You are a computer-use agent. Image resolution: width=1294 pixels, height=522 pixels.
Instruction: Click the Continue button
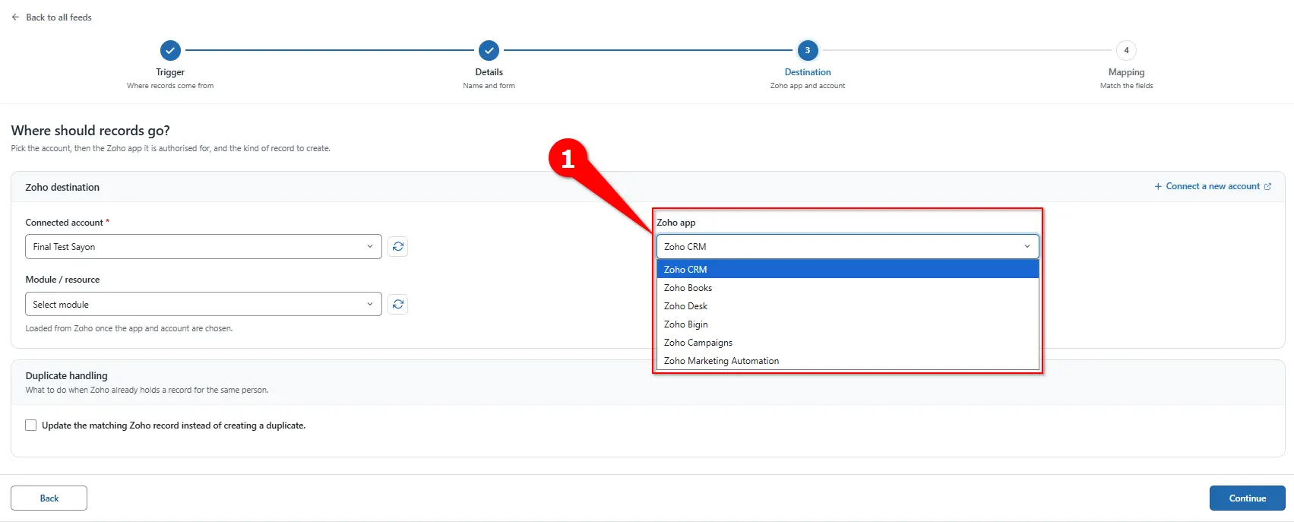[x=1247, y=498]
